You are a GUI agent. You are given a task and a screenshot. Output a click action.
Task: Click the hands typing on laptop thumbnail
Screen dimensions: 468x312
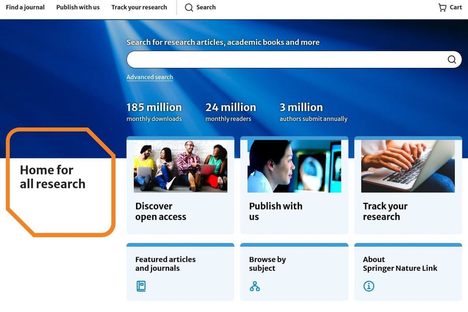pos(408,166)
